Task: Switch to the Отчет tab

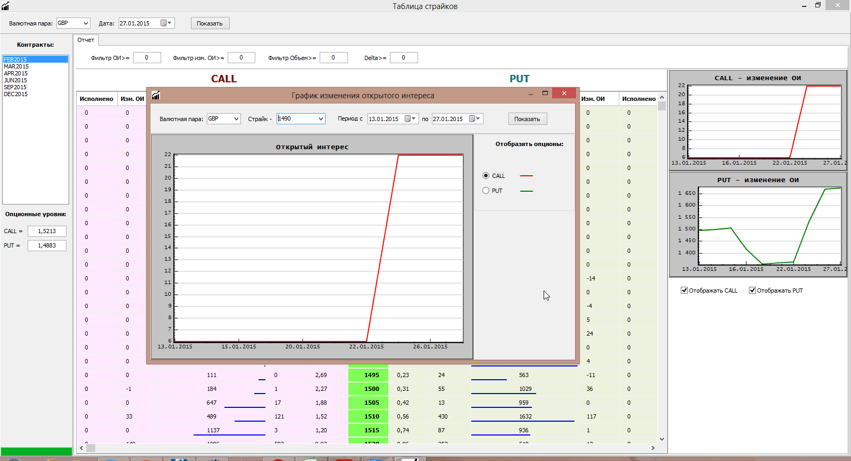Action: coord(86,40)
